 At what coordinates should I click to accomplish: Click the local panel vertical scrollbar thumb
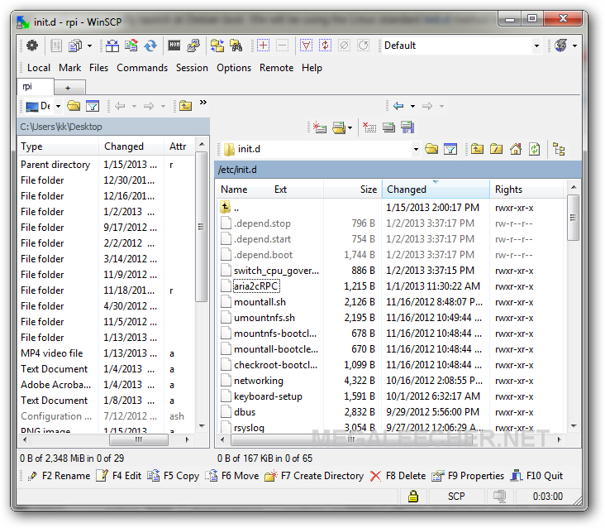[201, 227]
